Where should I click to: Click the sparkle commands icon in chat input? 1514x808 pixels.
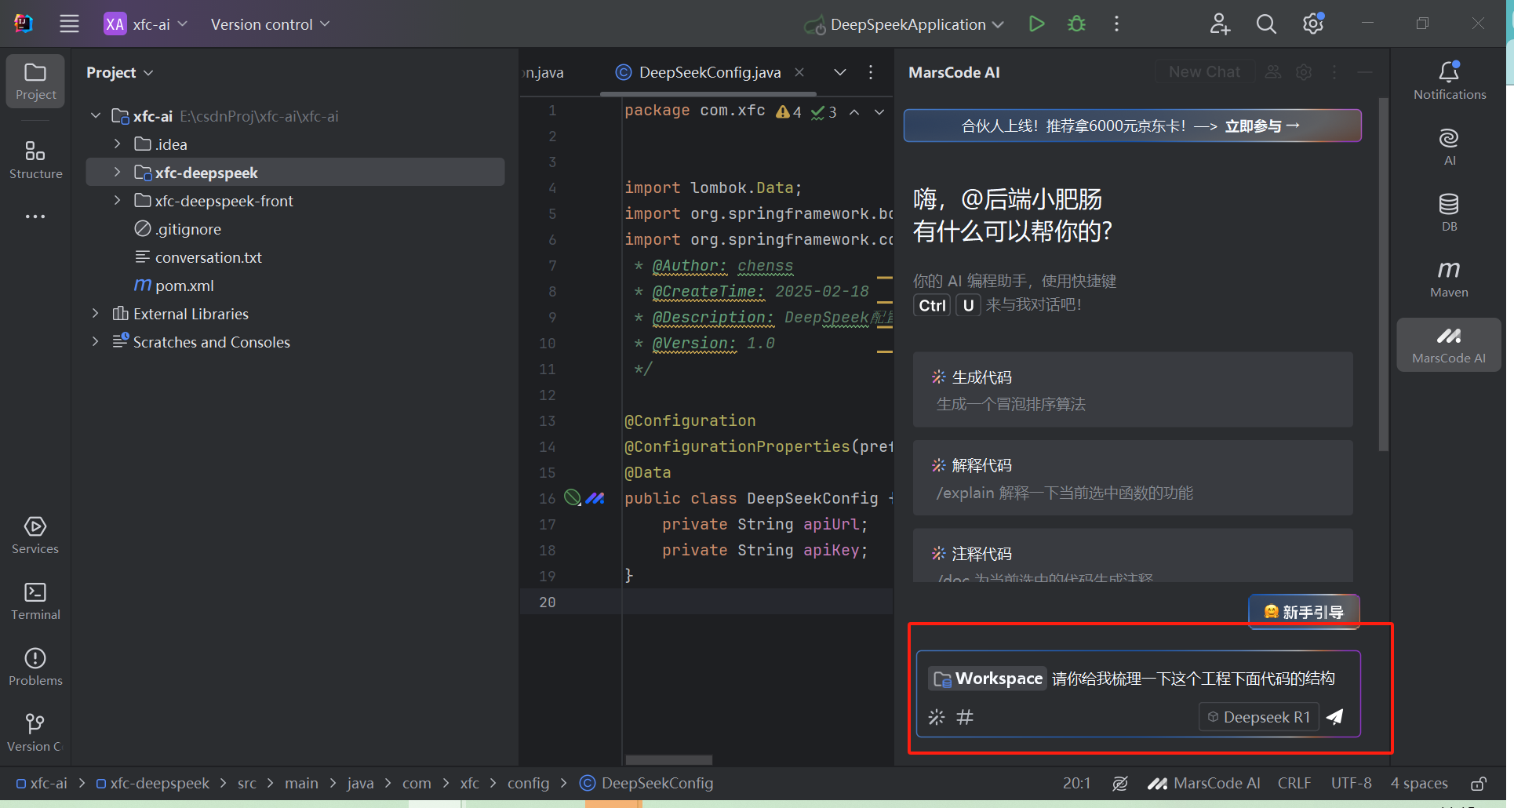[937, 716]
